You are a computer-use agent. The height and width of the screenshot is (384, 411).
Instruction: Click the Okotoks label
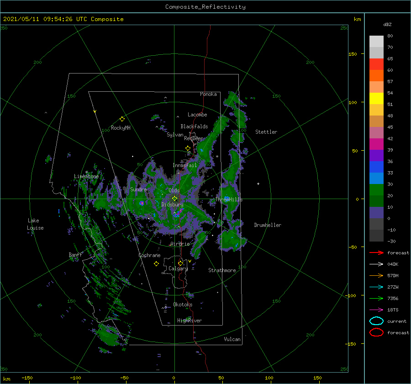click(183, 305)
